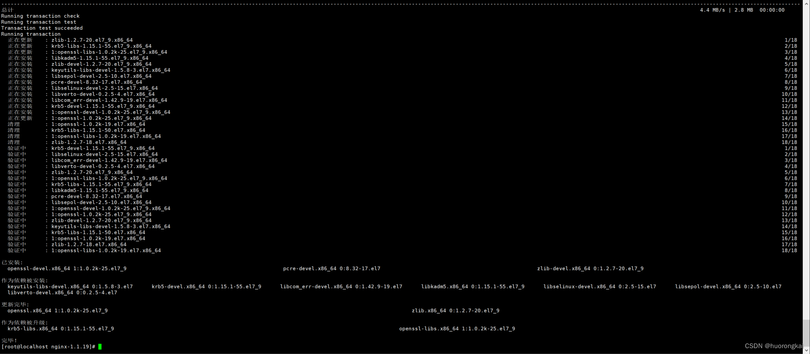Viewport: 810px width, 354px height.
Task: Click the 正在安装 row for libverto-devel-0.2.5-4.el7.x86_64
Action: [402, 94]
